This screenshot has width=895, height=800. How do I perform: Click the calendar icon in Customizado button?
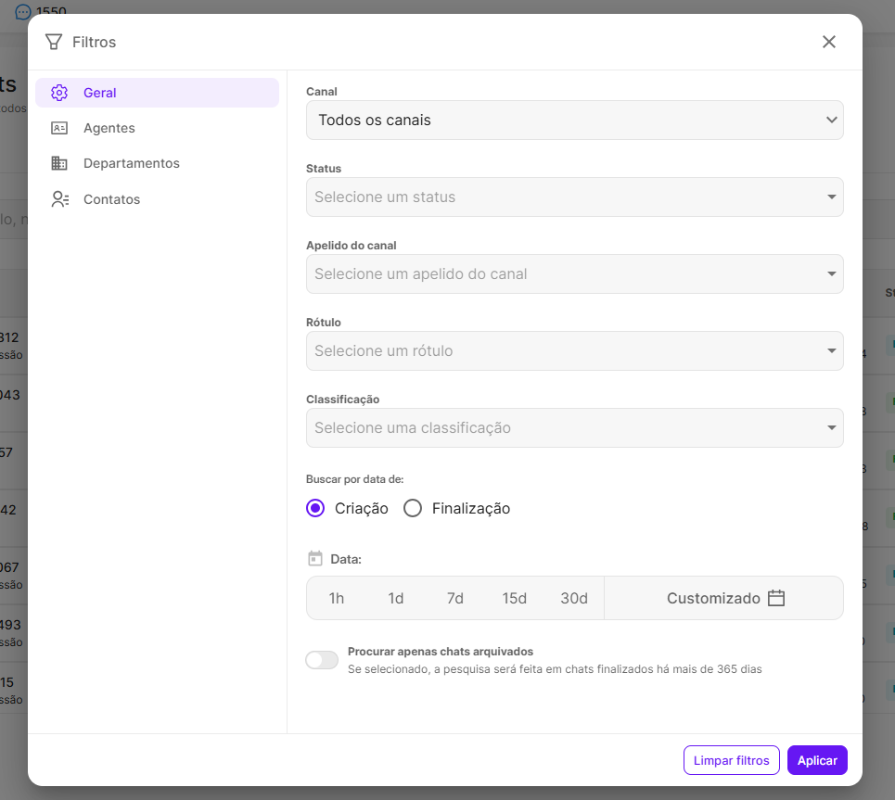776,598
